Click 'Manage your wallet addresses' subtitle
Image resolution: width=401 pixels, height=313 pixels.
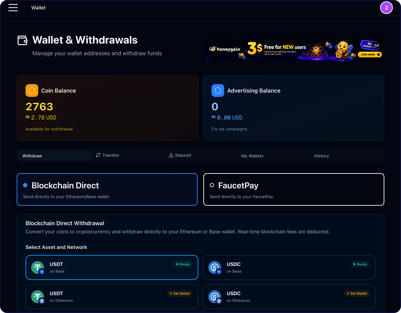click(97, 53)
